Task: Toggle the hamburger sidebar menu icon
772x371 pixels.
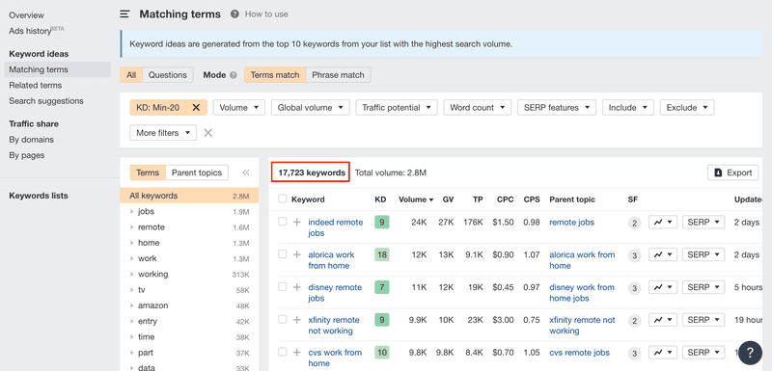Action: [125, 14]
